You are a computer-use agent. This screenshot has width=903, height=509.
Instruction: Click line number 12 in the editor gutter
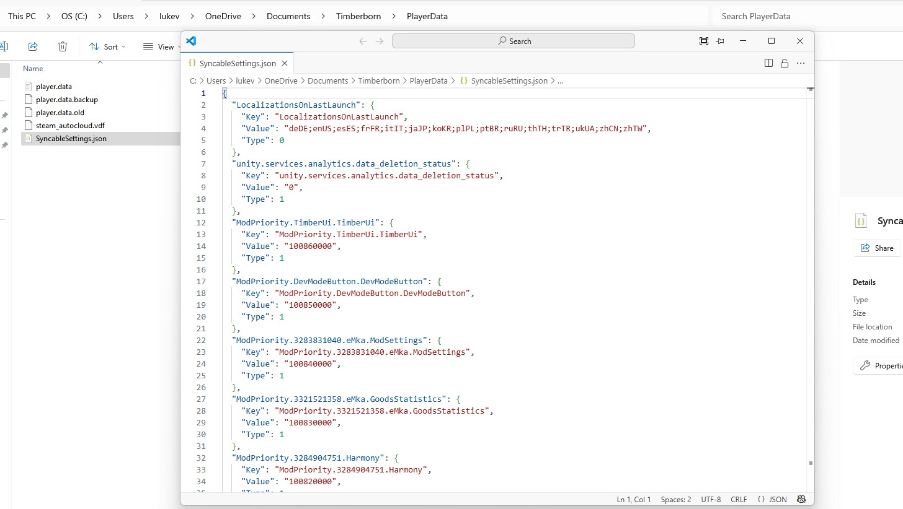point(201,222)
